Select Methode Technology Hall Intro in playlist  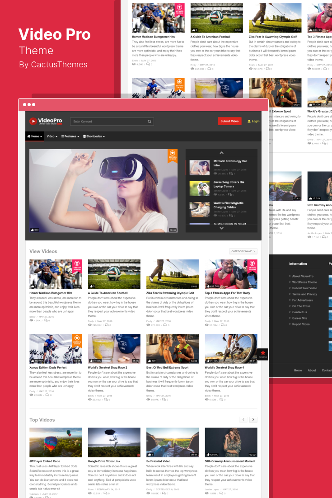230,163
